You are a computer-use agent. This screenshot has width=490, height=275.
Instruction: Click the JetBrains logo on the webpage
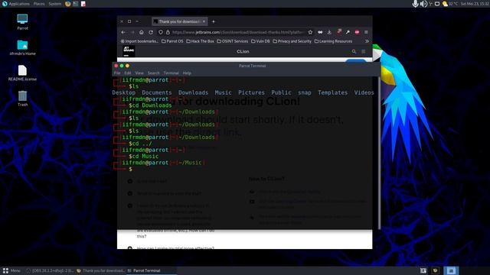pos(129,51)
